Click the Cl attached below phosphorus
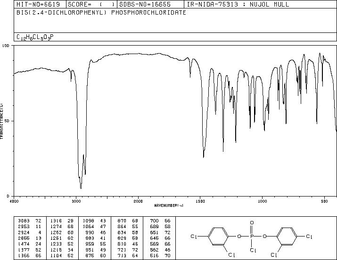Screen dimensions: 337x260 (253, 250)
